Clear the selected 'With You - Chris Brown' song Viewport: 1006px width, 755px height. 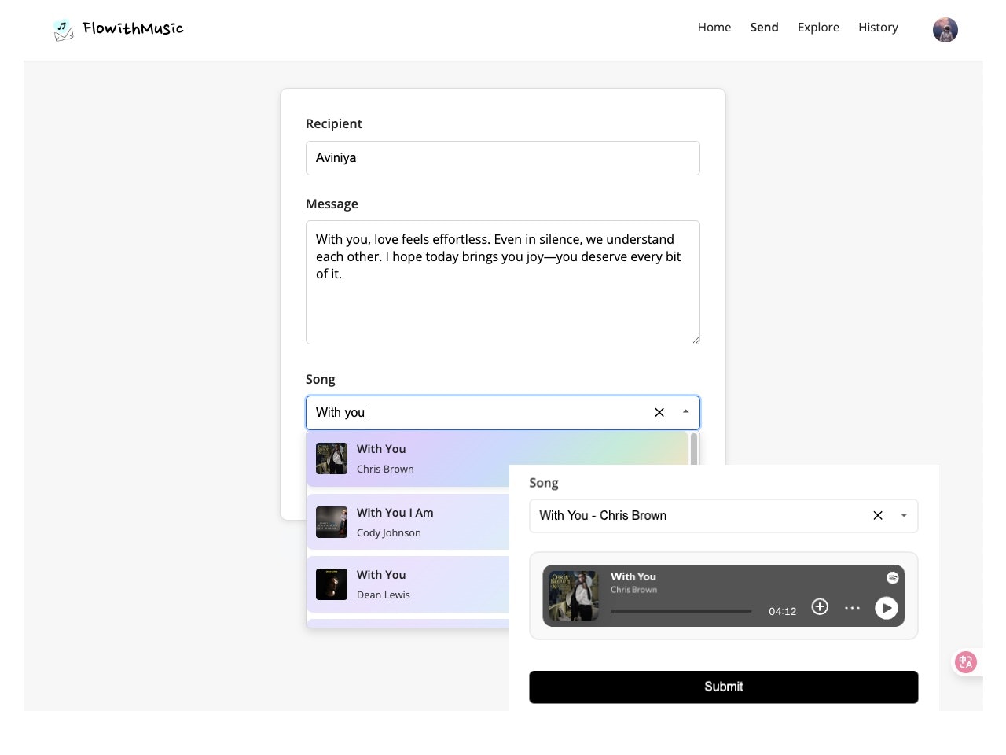(878, 516)
